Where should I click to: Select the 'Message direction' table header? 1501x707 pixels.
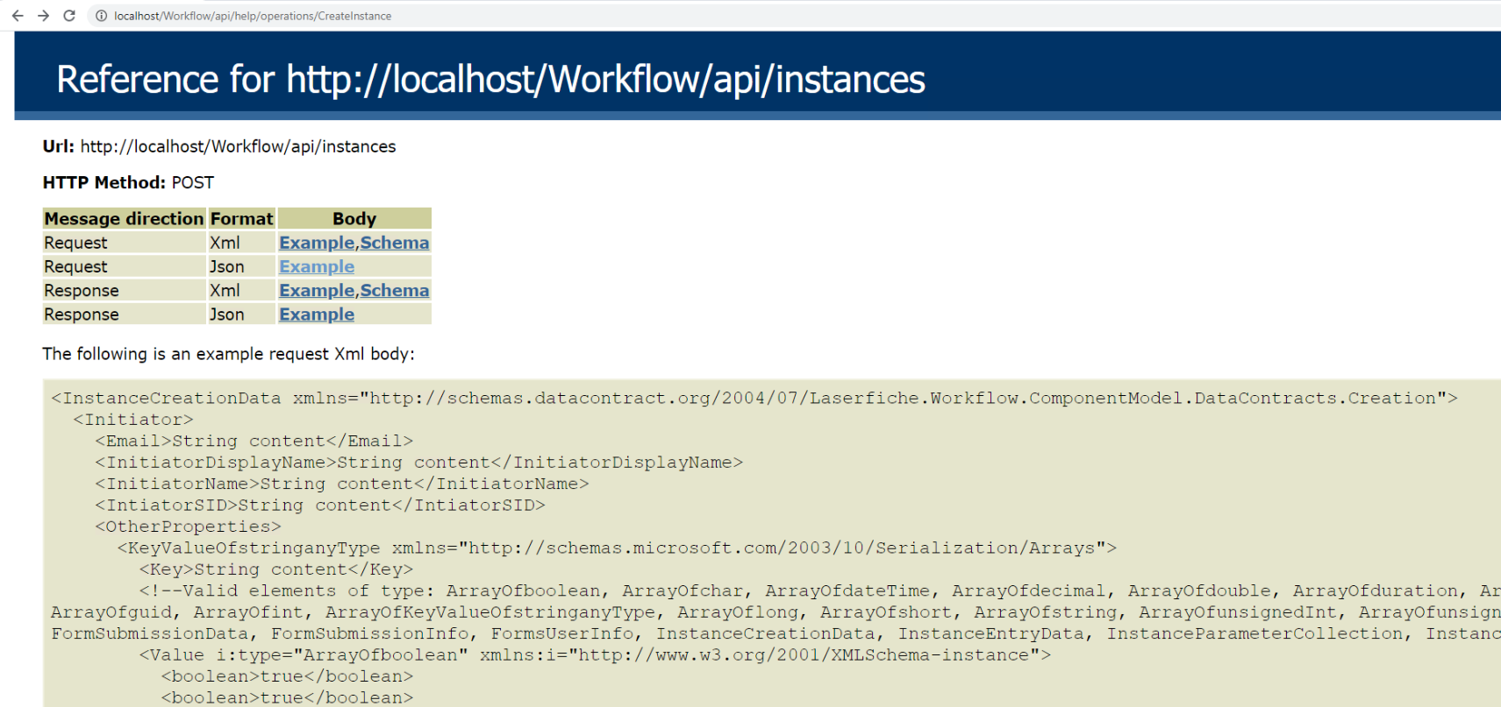click(x=124, y=218)
